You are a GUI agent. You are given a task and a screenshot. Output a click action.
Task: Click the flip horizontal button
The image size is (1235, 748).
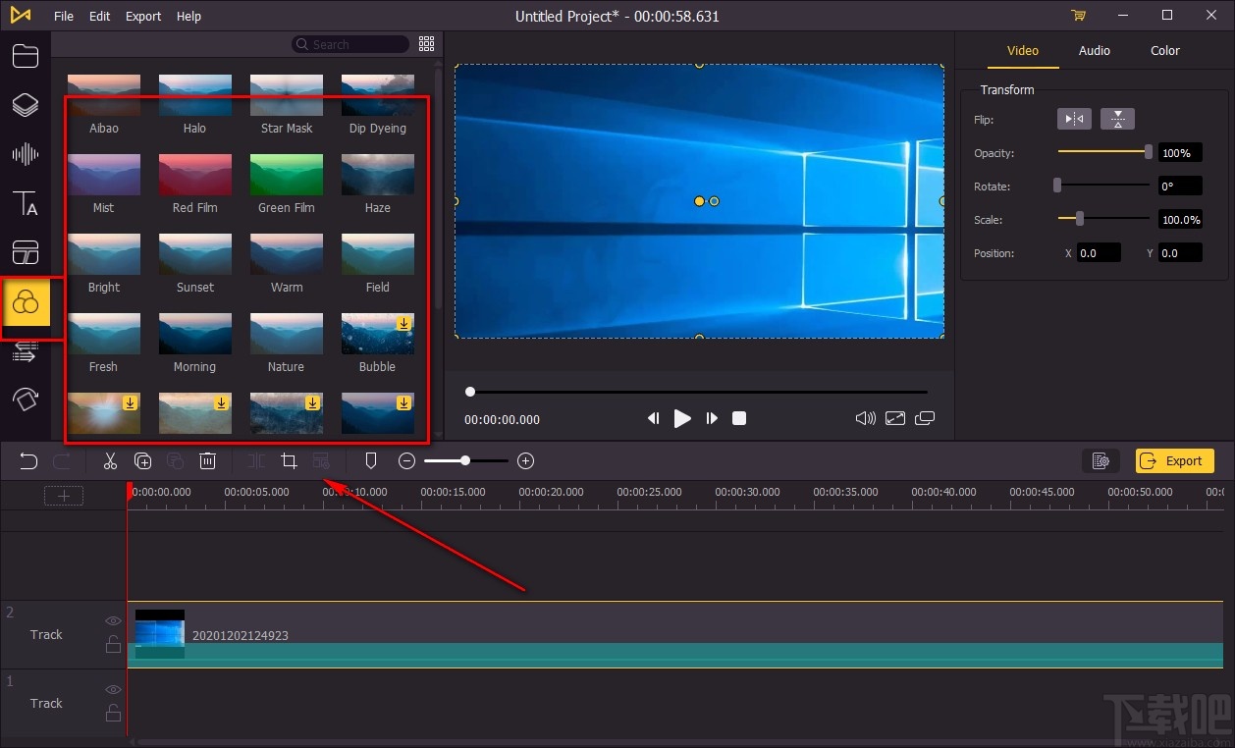1074,119
